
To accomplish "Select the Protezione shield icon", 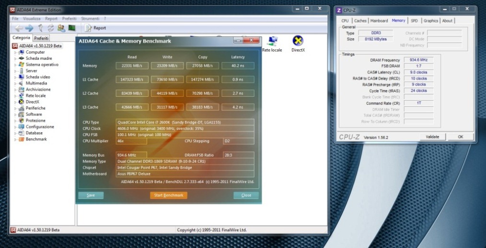I will [21, 121].
